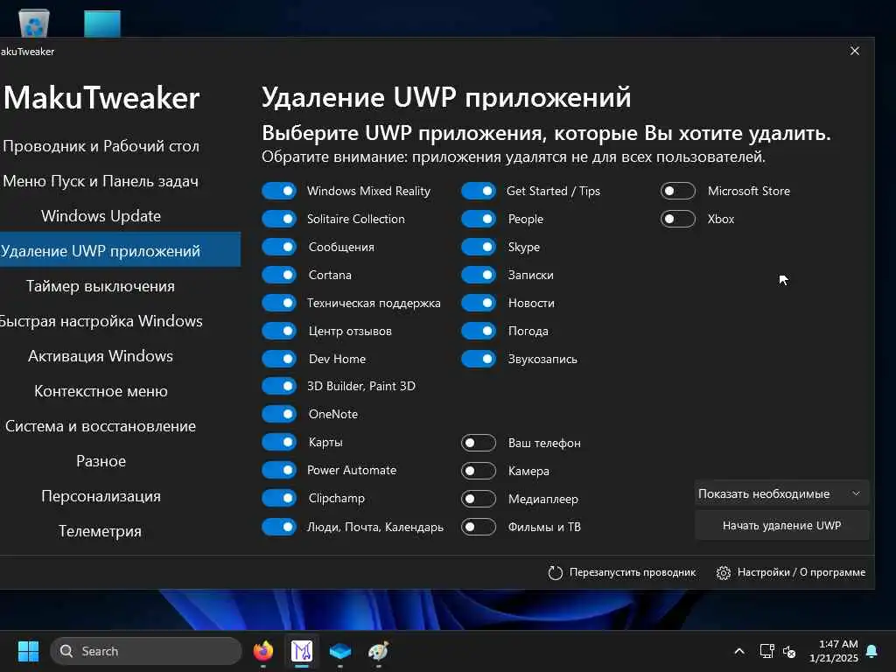Click the MakuTweaker taskbar icon
The height and width of the screenshot is (672, 896).
point(302,651)
